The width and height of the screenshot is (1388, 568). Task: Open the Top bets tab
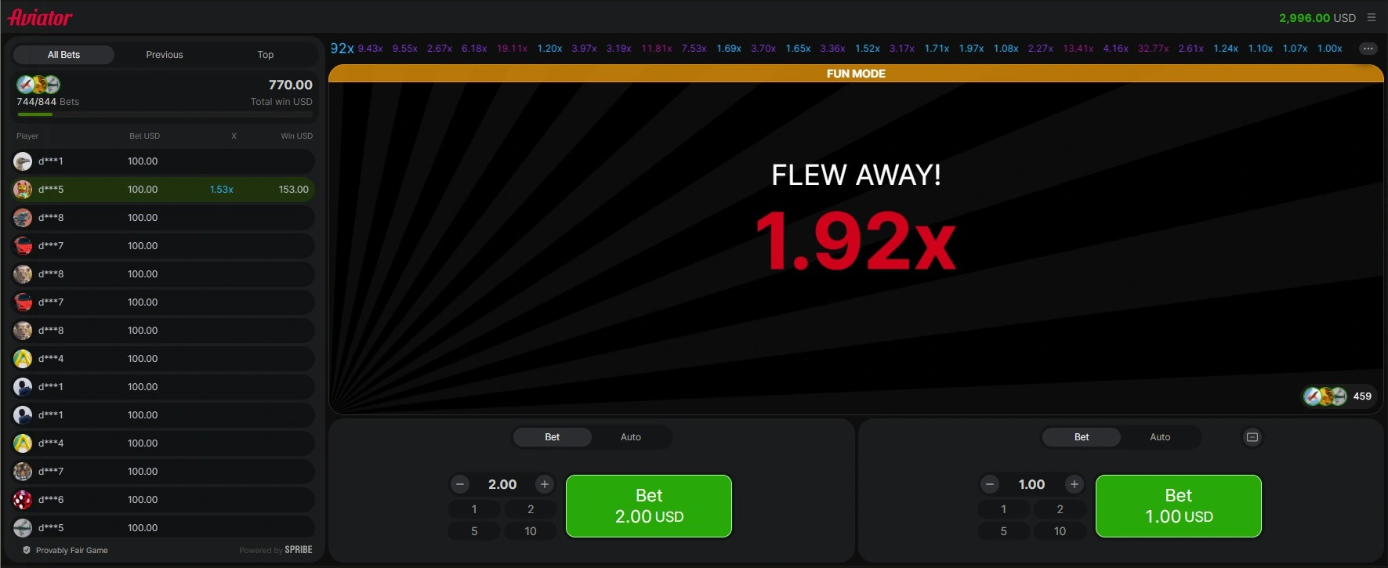coord(266,55)
